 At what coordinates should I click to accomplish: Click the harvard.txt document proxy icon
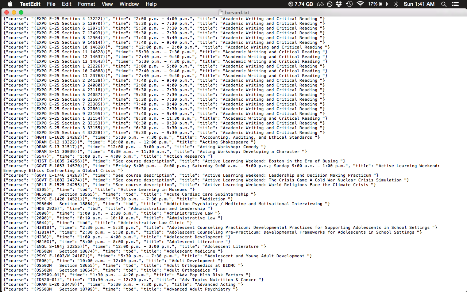coord(221,12)
